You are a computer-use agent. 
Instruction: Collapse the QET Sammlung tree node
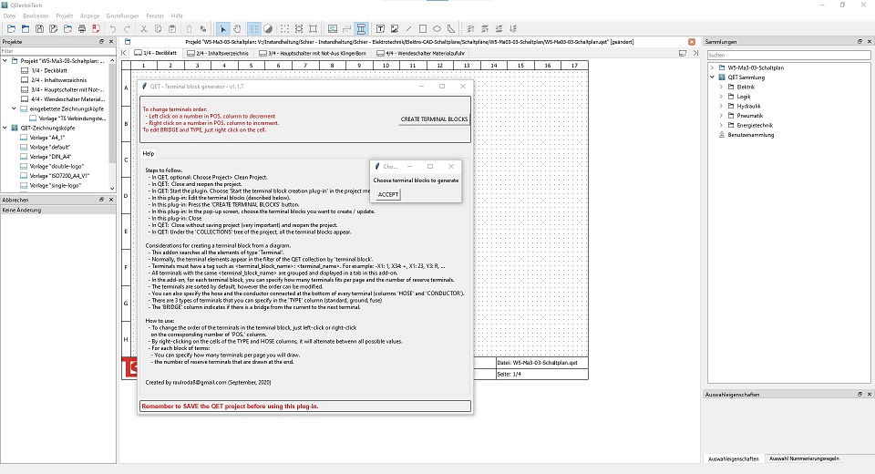pyautogui.click(x=712, y=77)
